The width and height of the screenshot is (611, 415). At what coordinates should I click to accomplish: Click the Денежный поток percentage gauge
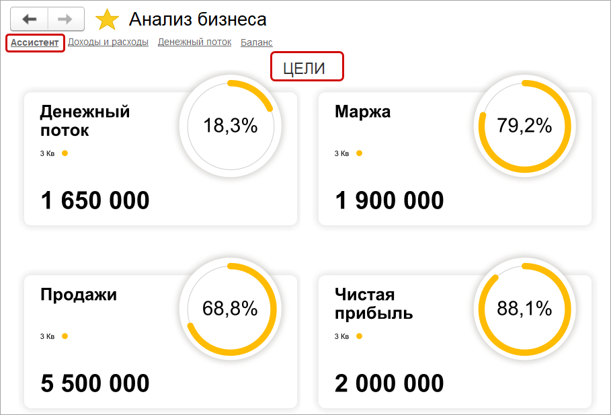231,126
